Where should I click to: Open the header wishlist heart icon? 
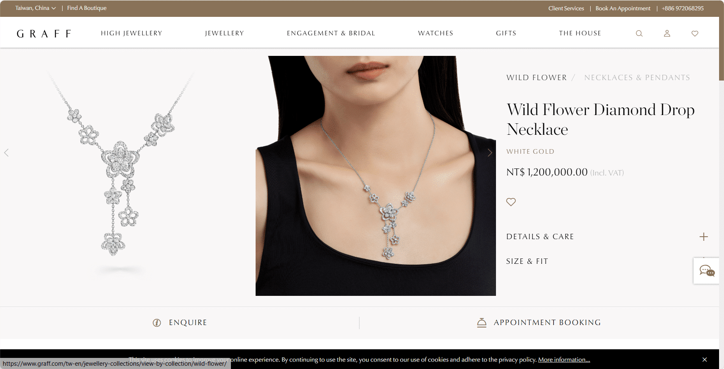[x=695, y=33]
